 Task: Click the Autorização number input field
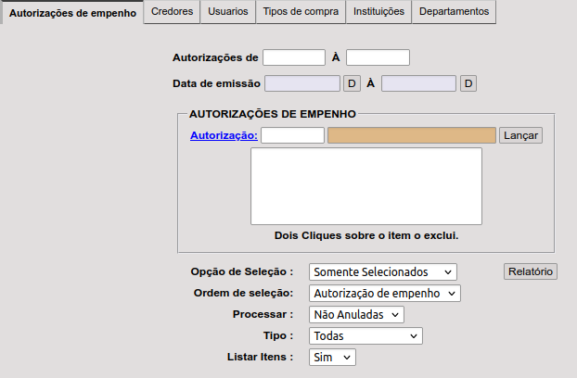click(x=292, y=135)
